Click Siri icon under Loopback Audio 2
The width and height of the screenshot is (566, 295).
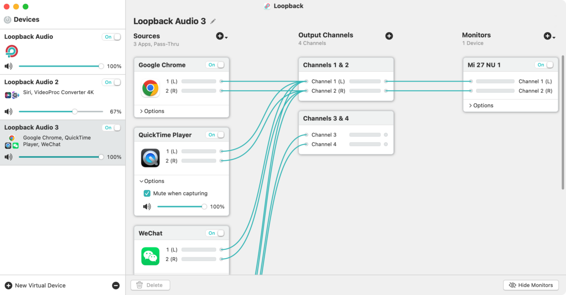tap(8, 95)
